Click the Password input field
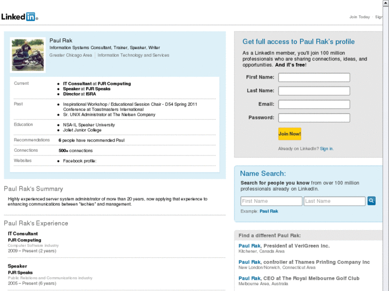The height and width of the screenshot is (291, 389). click(x=314, y=117)
